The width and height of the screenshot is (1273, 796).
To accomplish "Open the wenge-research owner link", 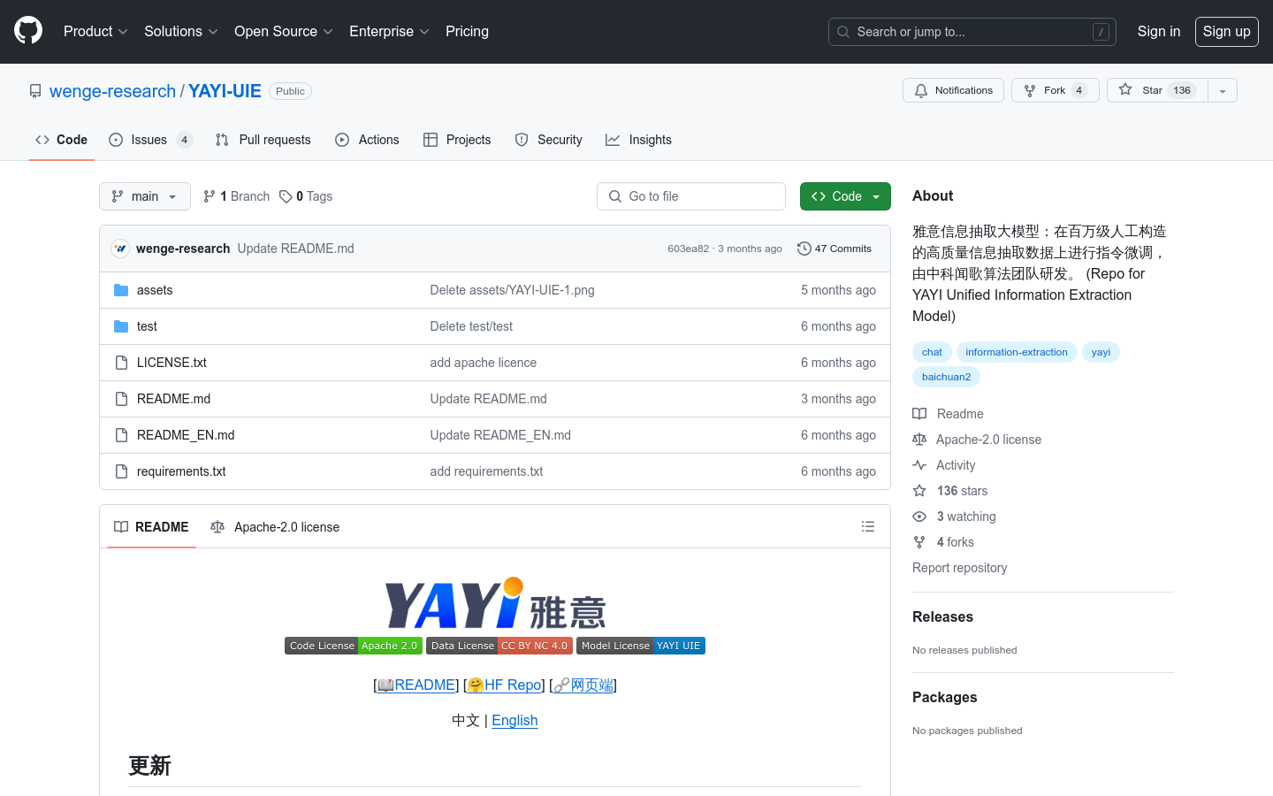I will (112, 91).
